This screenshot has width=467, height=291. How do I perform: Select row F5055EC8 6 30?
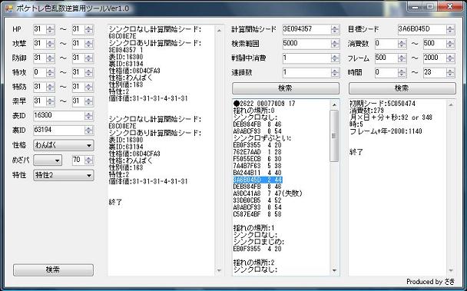coord(257,159)
